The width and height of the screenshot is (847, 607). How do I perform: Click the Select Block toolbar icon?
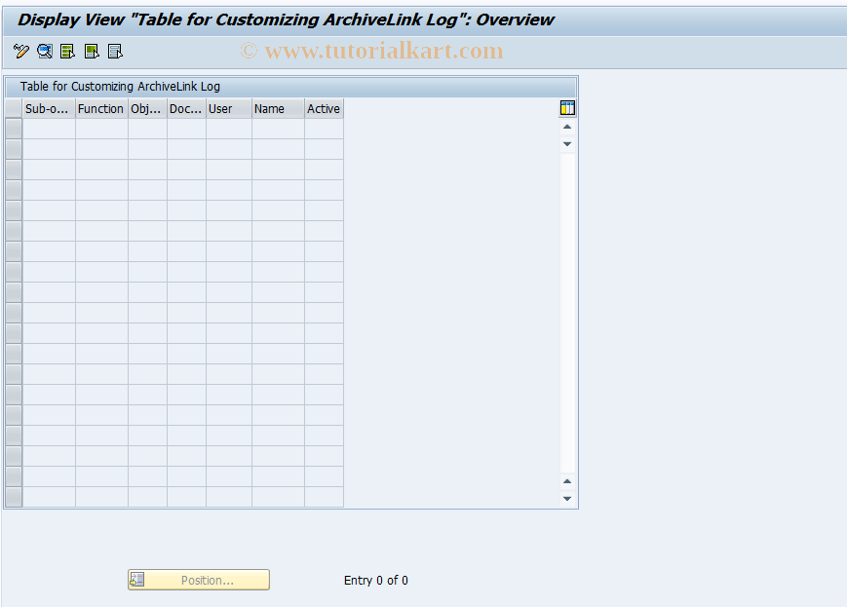tap(91, 51)
